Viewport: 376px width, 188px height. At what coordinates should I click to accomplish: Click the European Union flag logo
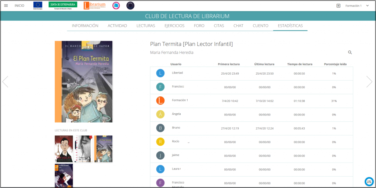click(38, 6)
